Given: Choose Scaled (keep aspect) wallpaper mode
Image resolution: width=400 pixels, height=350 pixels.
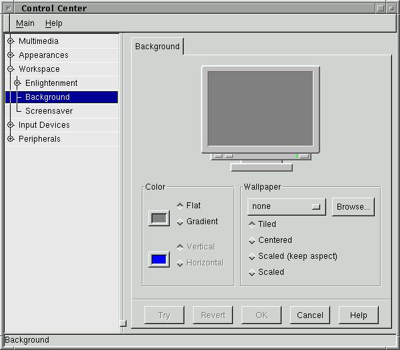Looking at the screenshot, I should [252, 257].
